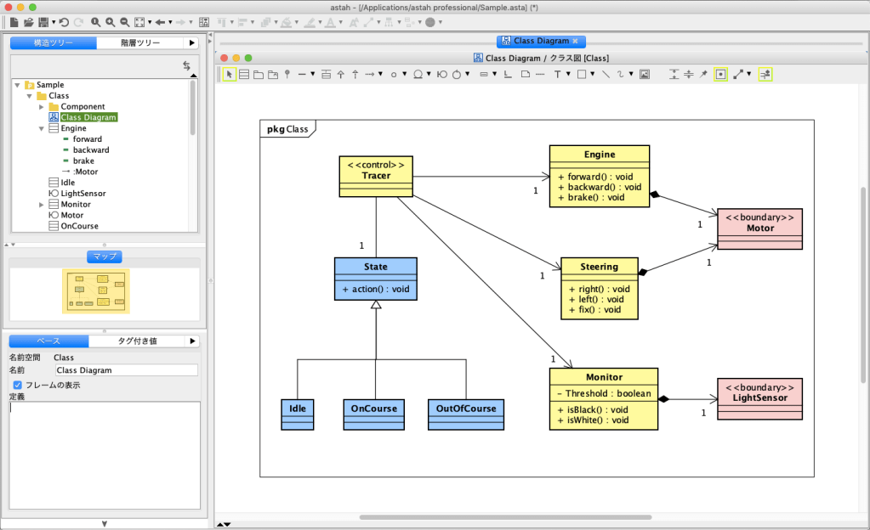
Task: Select the Class tool in the diagram toolbar
Action: (x=244, y=75)
